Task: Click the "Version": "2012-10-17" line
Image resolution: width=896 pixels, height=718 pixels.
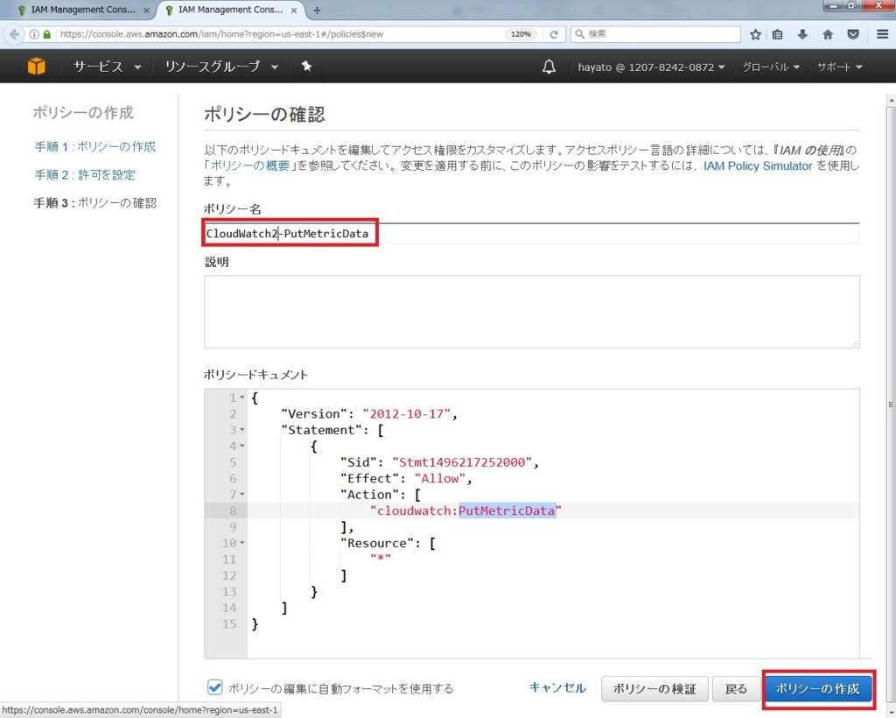Action: [368, 414]
